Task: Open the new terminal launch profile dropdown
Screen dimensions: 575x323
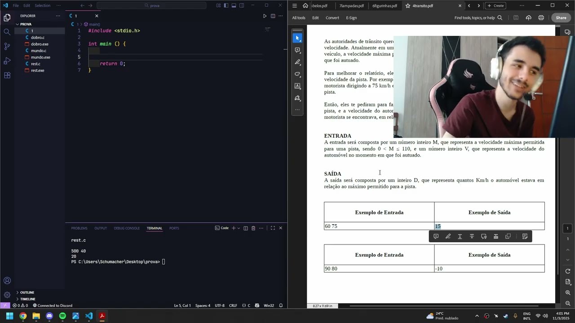Action: pyautogui.click(x=239, y=228)
